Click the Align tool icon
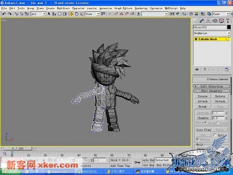The width and height of the screenshot is (233, 175). pyautogui.click(x=178, y=14)
